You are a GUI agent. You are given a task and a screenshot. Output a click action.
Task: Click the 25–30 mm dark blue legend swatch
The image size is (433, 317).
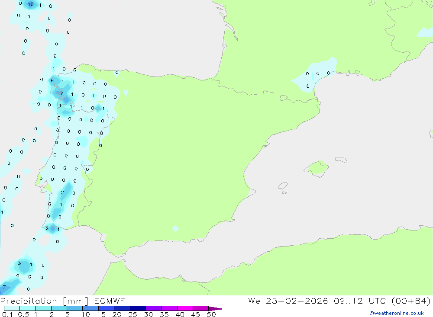click(138, 308)
